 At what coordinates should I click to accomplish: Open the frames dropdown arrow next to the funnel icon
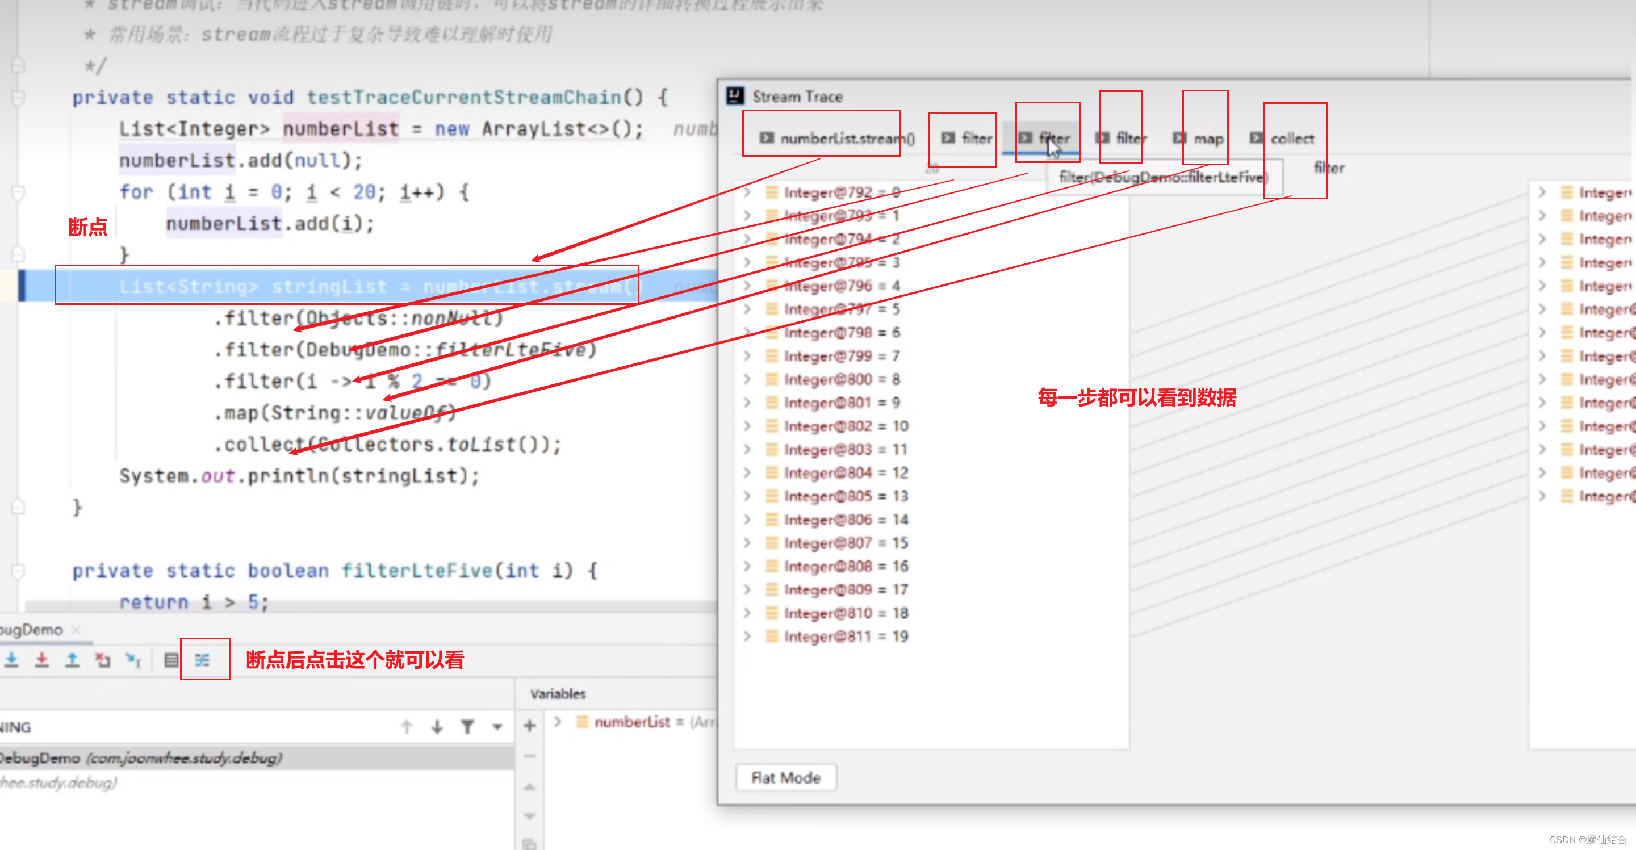tap(497, 727)
